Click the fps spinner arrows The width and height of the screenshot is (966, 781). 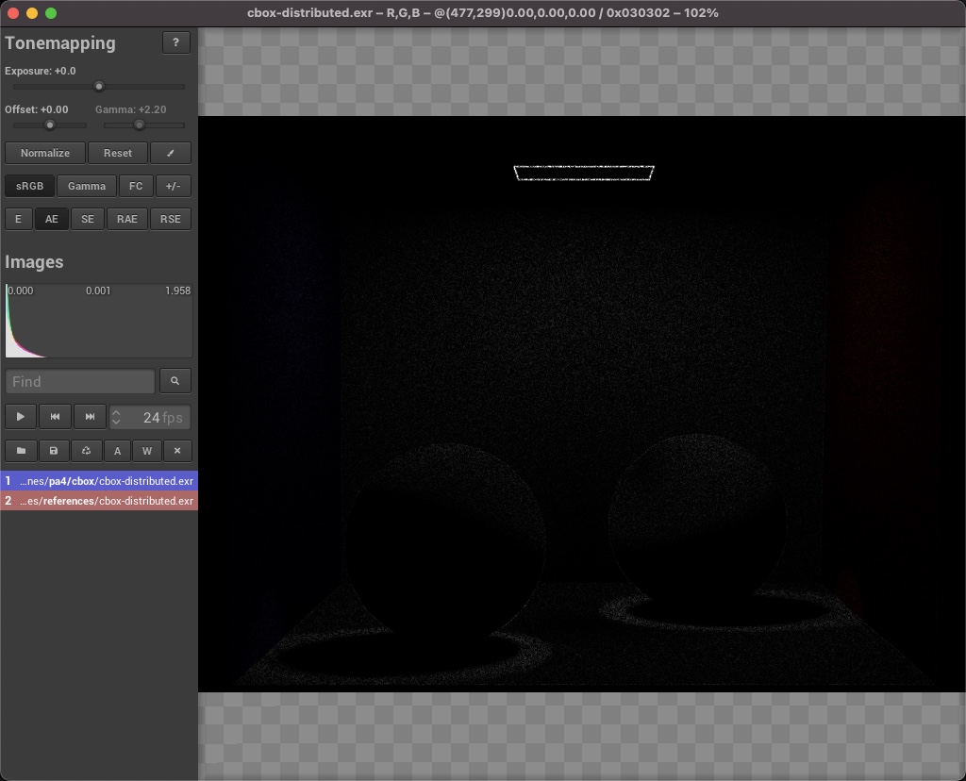pyautogui.click(x=116, y=417)
